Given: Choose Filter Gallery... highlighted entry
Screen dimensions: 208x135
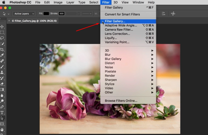Looking at the screenshot, I should point(128,21).
